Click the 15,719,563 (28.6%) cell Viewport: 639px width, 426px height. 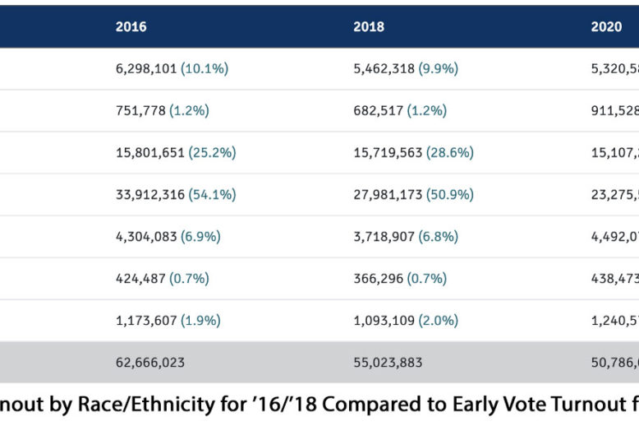tap(413, 153)
